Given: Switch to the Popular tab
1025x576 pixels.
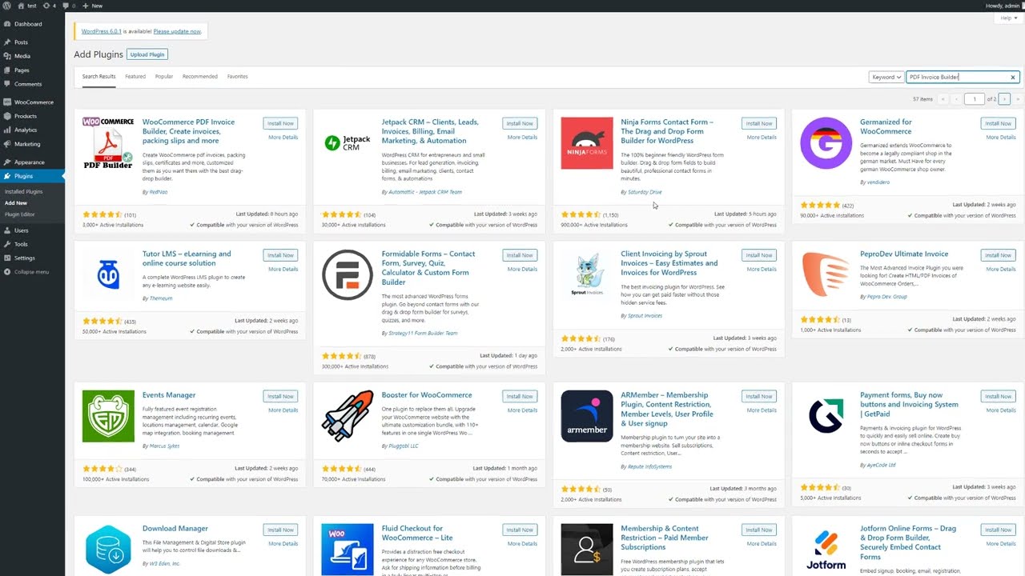Looking at the screenshot, I should pos(164,77).
